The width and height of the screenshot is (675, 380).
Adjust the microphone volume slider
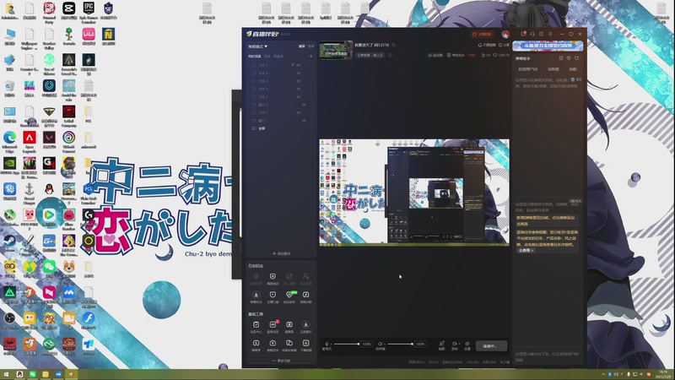pos(346,344)
